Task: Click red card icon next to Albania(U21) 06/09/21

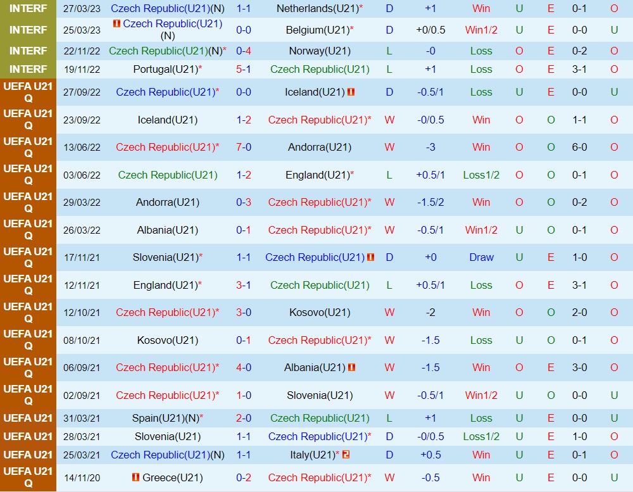Action: tap(351, 367)
